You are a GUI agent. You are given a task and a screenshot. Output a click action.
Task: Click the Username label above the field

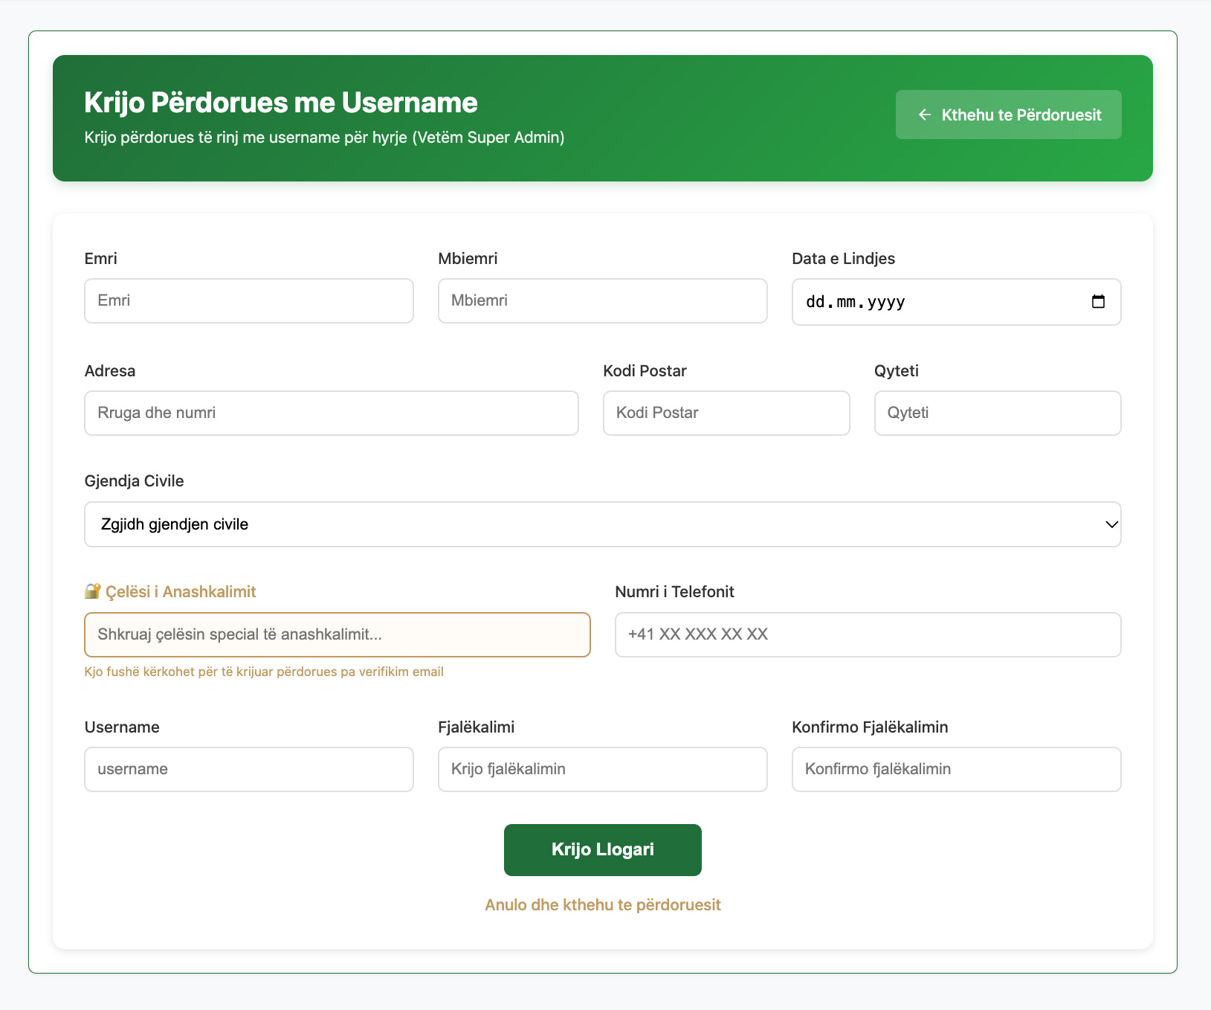[x=122, y=727]
